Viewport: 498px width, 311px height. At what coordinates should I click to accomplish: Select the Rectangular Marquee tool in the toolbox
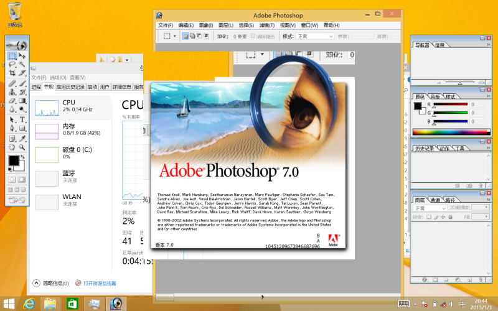click(x=12, y=56)
